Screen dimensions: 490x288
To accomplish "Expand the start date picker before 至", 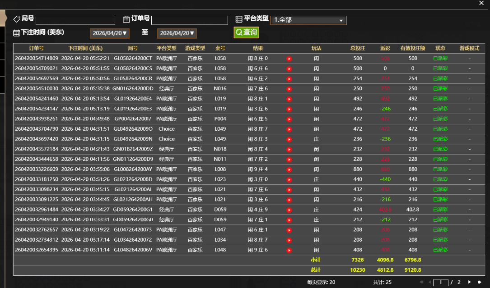I will coord(110,33).
